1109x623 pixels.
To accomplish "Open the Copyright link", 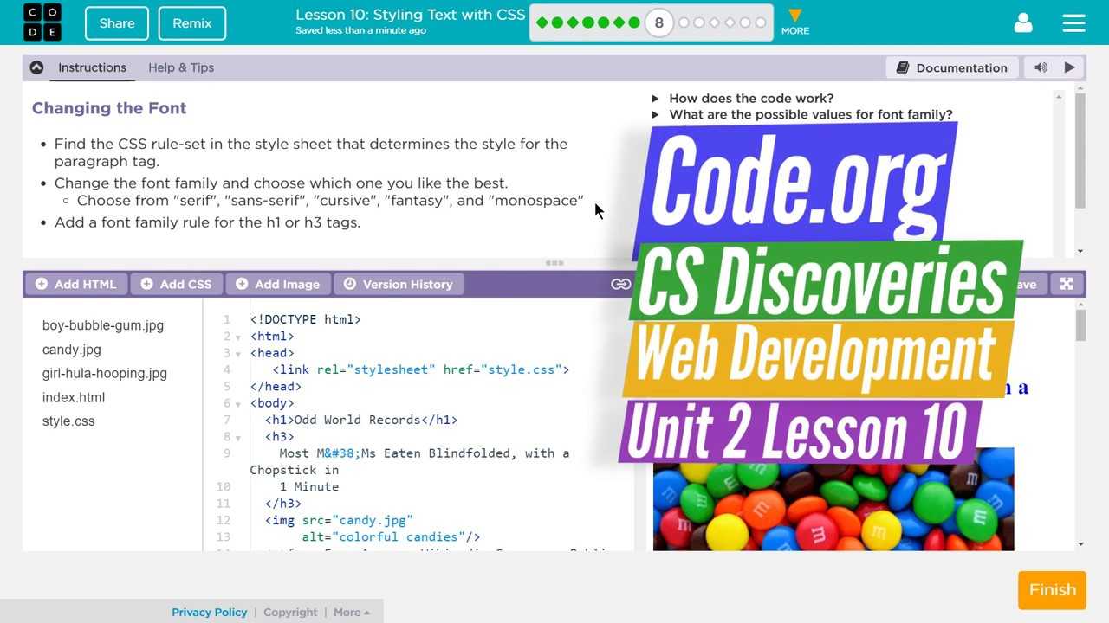I will click(290, 612).
